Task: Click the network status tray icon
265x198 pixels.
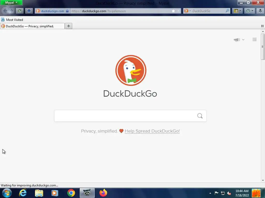Action: [x=223, y=193]
